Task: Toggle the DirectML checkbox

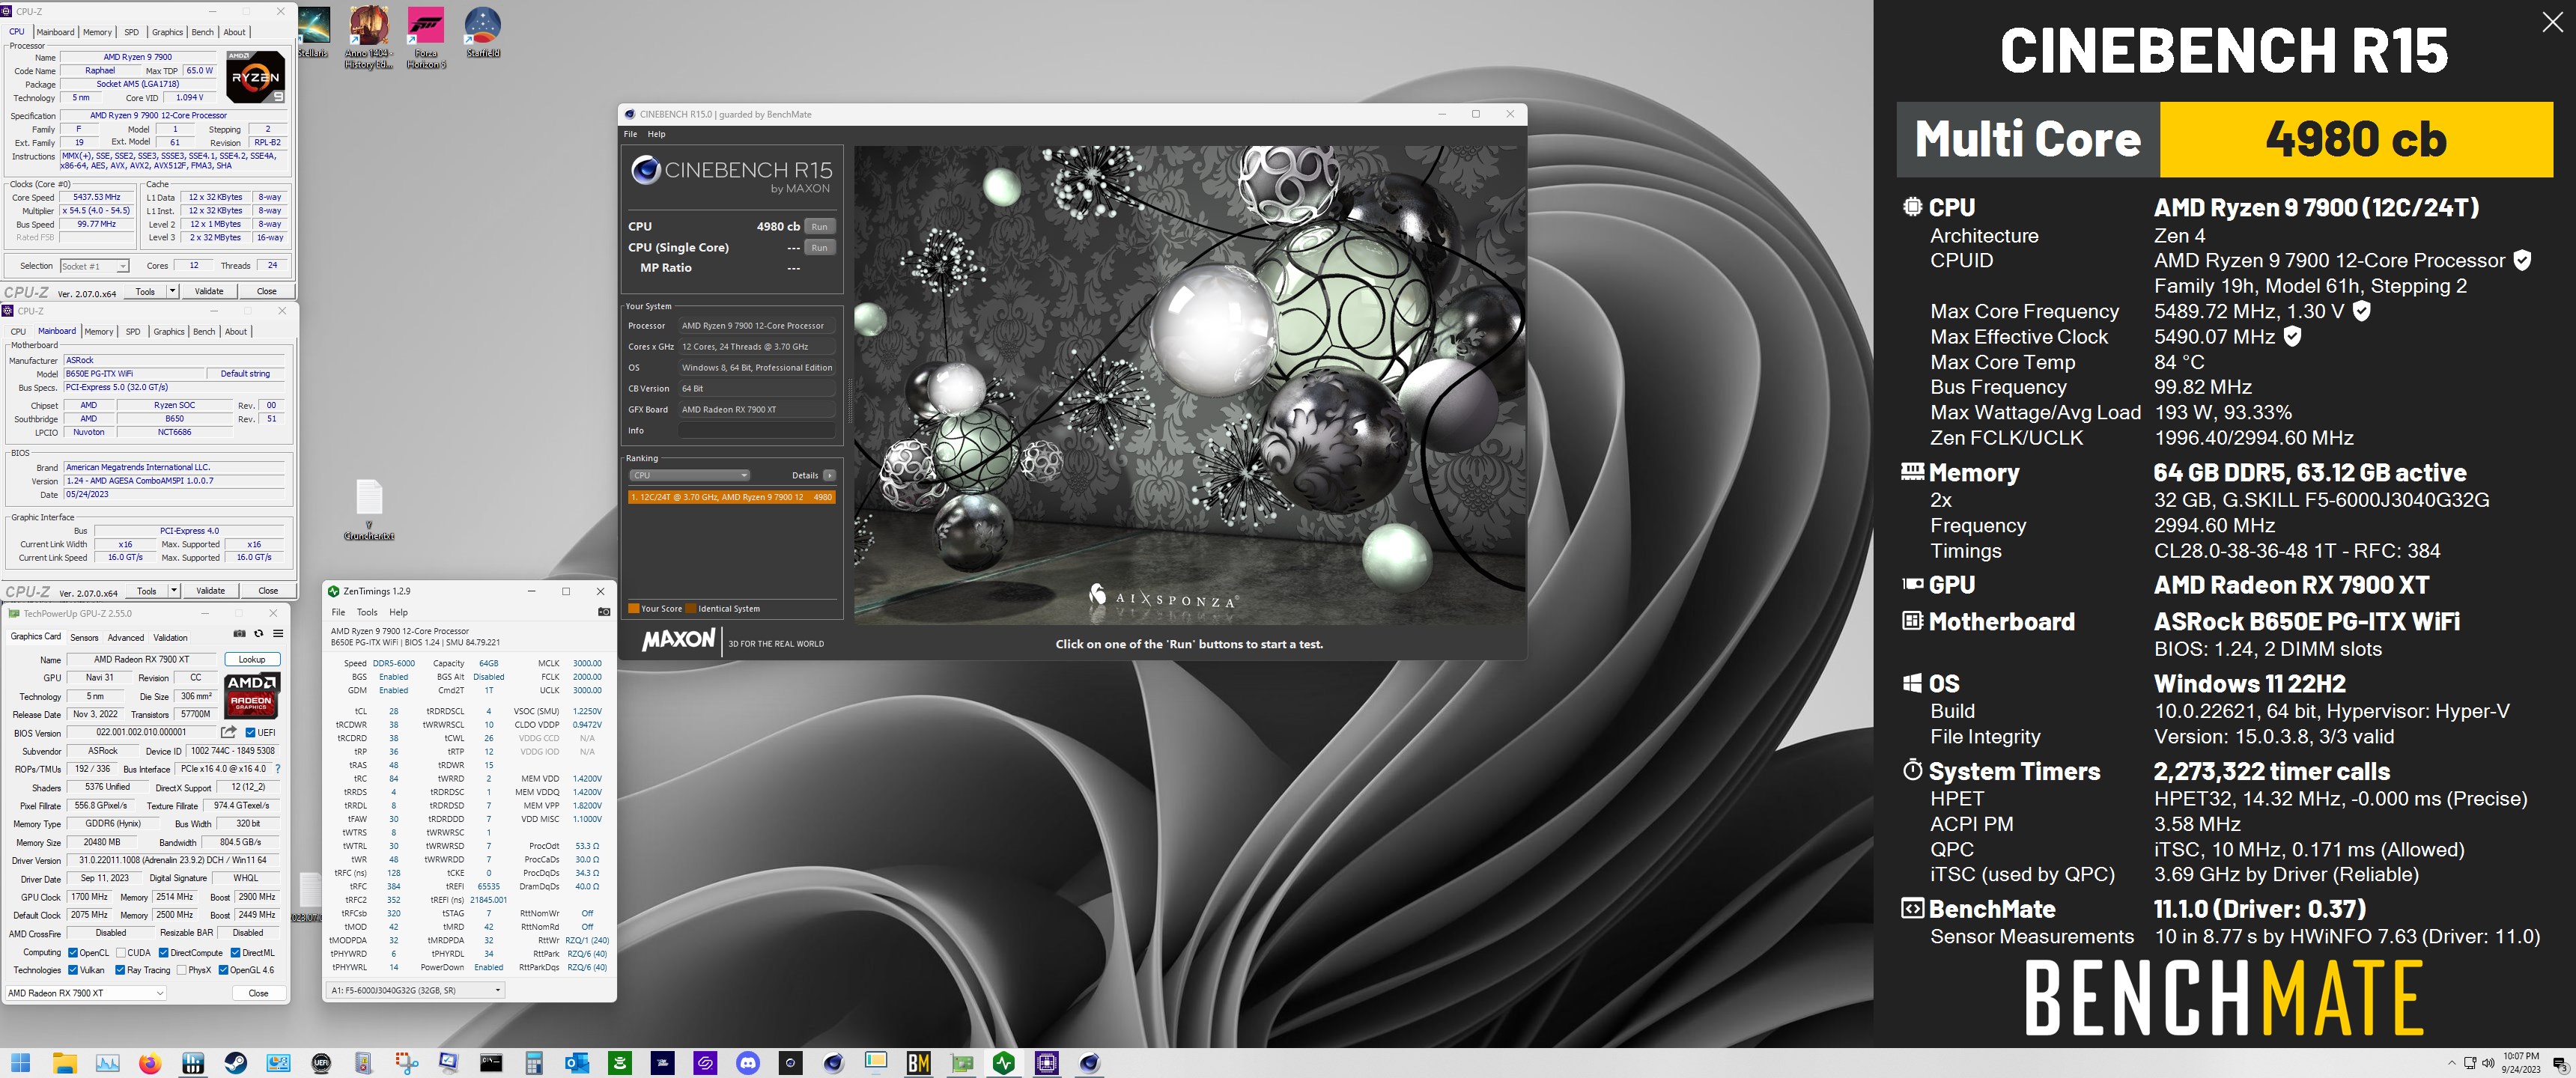Action: [235, 952]
